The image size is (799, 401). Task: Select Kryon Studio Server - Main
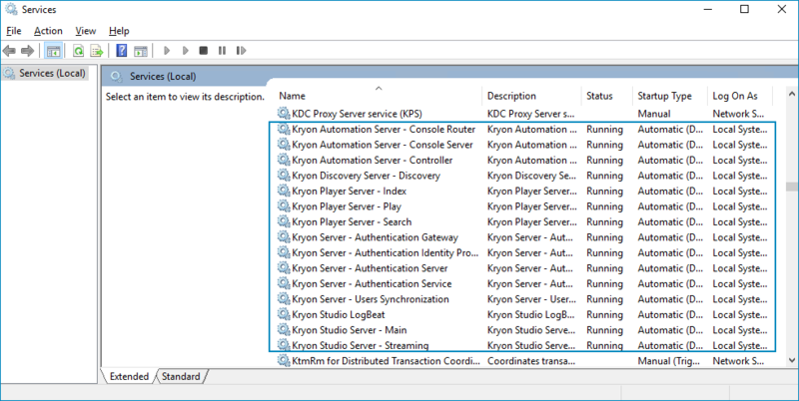point(349,330)
